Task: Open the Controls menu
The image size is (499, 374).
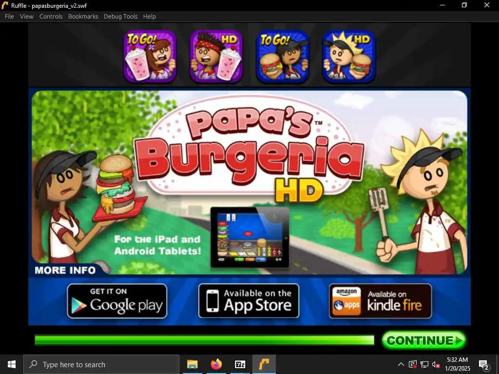Action: point(51,16)
